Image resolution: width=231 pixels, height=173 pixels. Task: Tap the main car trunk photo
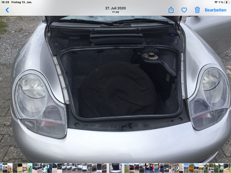(115, 86)
